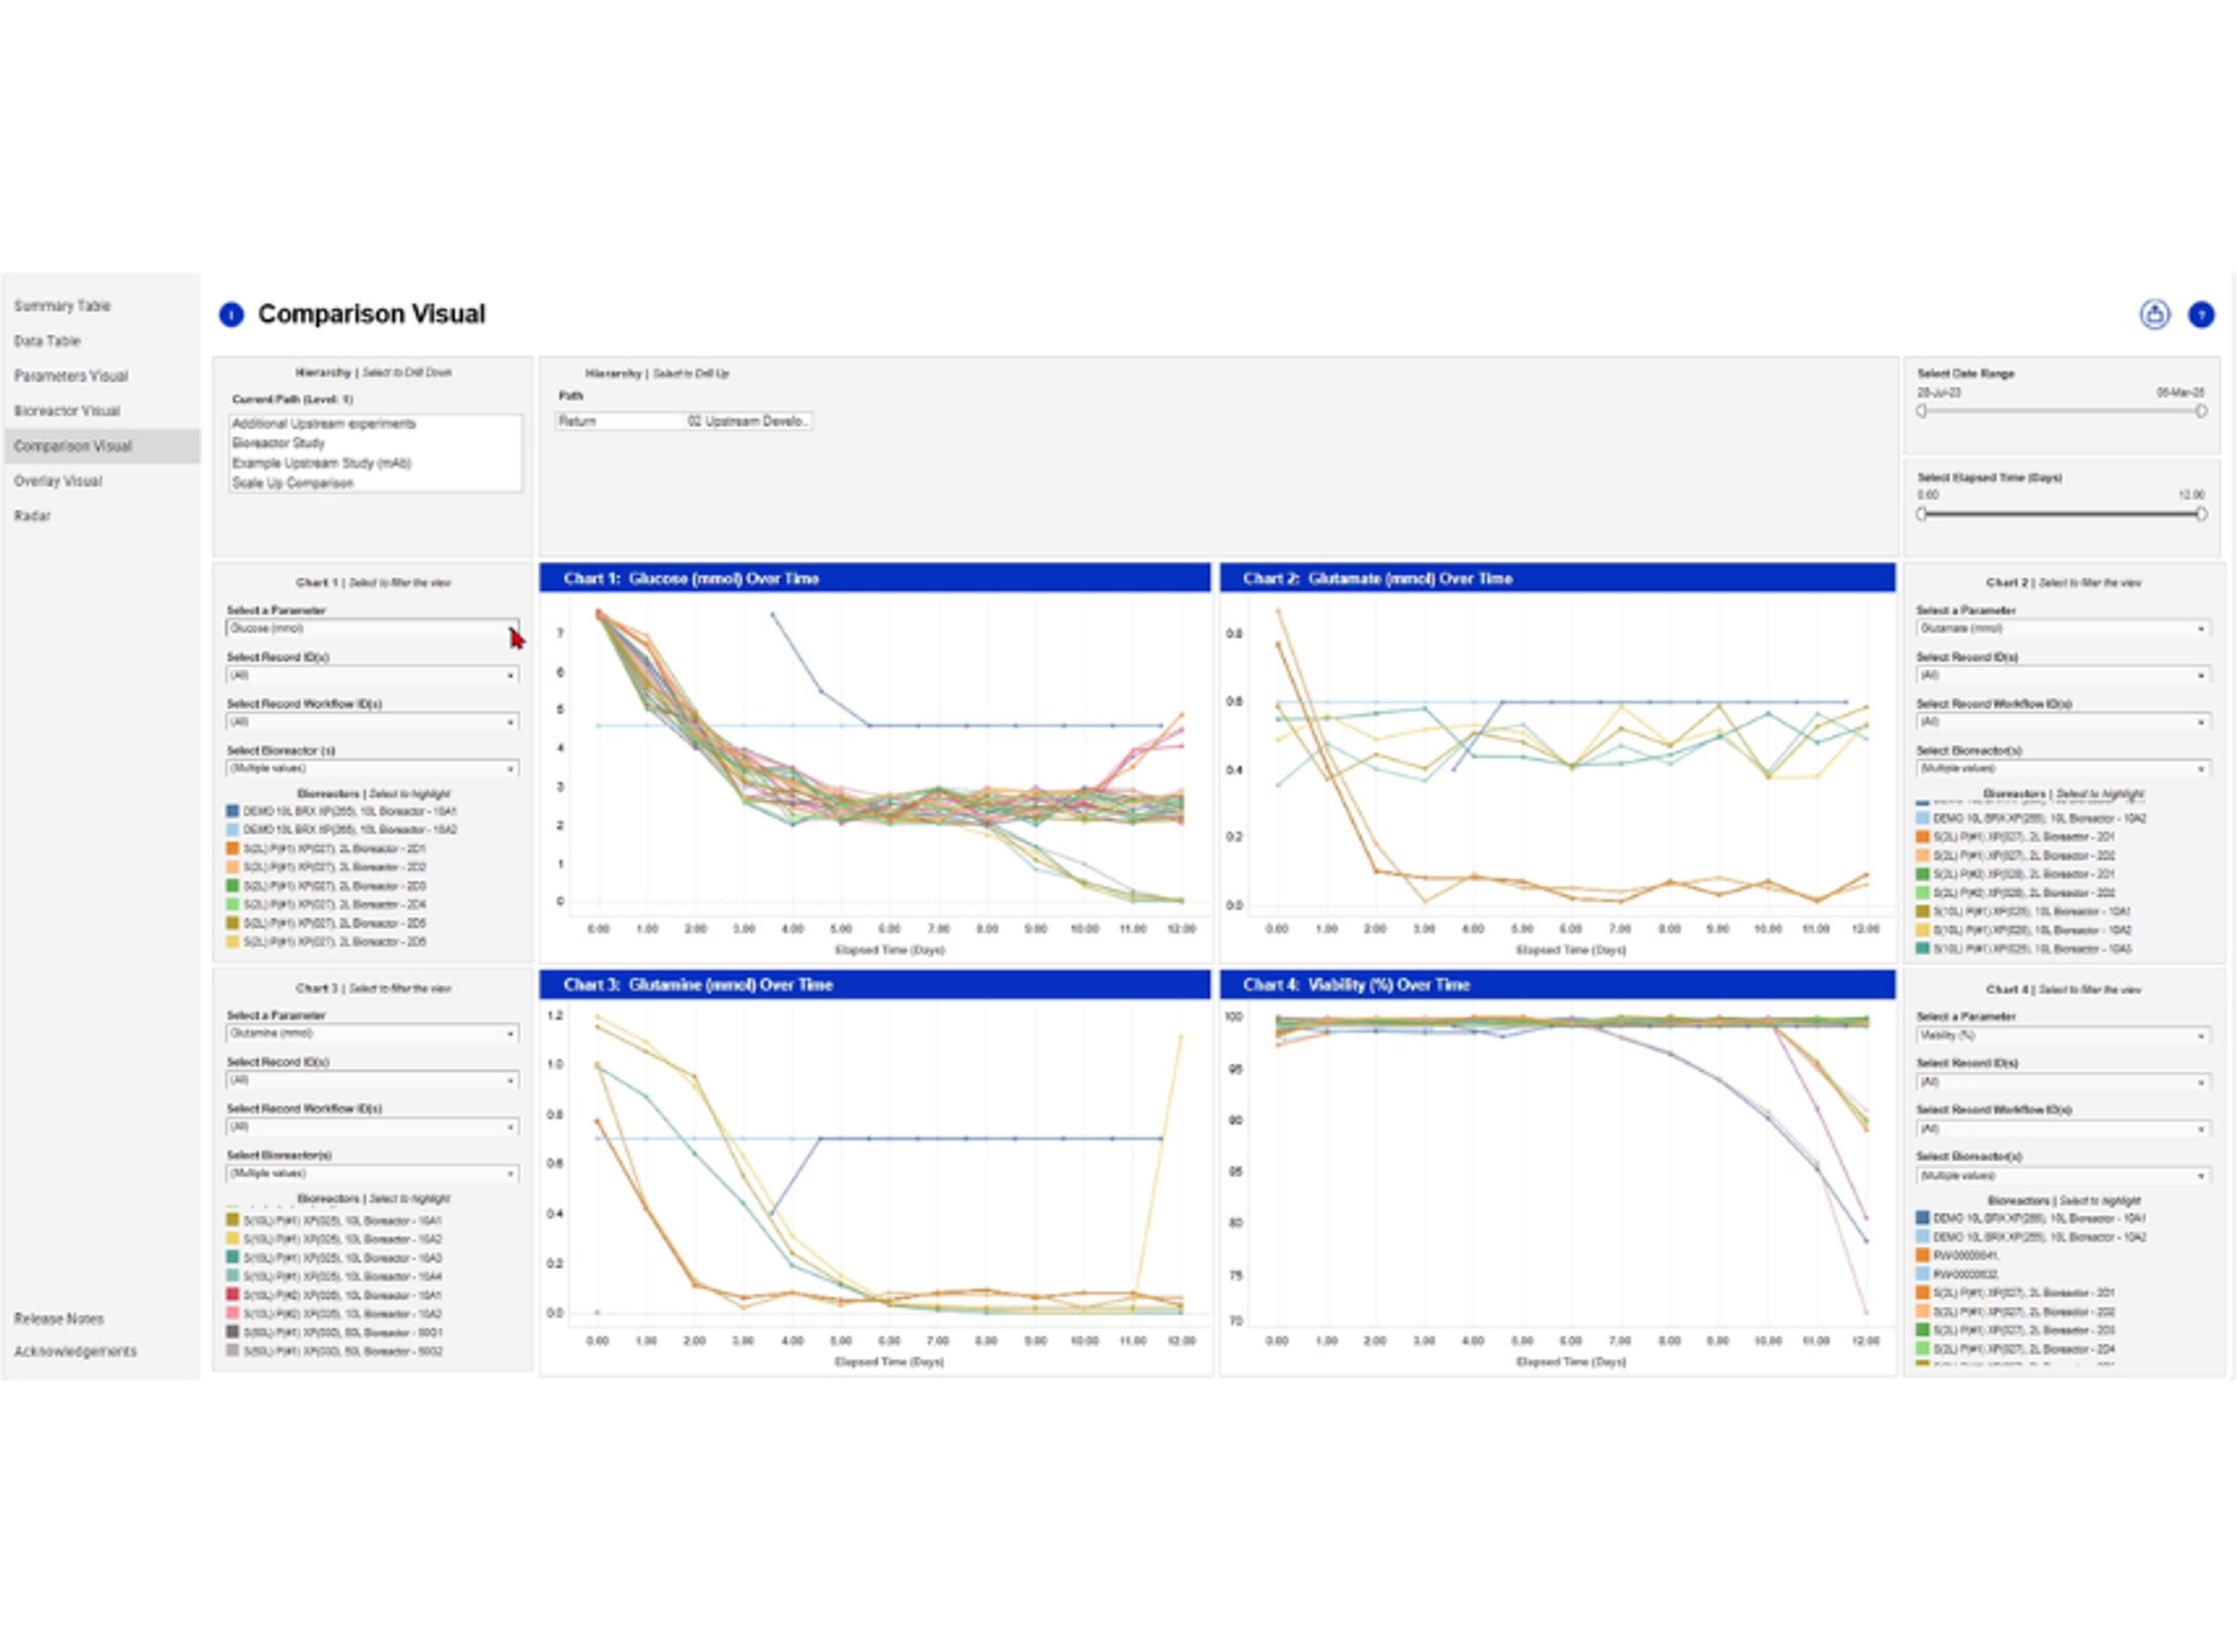Image resolution: width=2237 pixels, height=1652 pixels.
Task: Highlight dark blue DEMO 10A1 swatch in Chart 1 legend
Action: tap(233, 812)
